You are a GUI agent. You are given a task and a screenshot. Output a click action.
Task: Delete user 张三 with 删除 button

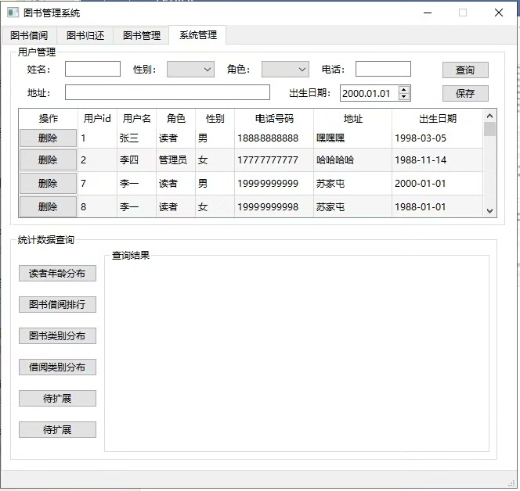[48, 138]
